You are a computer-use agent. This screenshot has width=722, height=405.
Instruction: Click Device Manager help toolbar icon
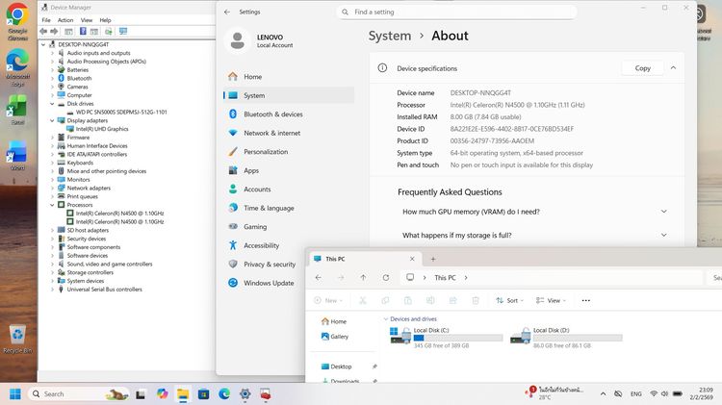83,32
